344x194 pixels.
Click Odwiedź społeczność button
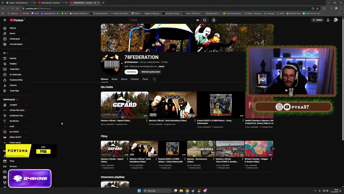tap(150, 72)
